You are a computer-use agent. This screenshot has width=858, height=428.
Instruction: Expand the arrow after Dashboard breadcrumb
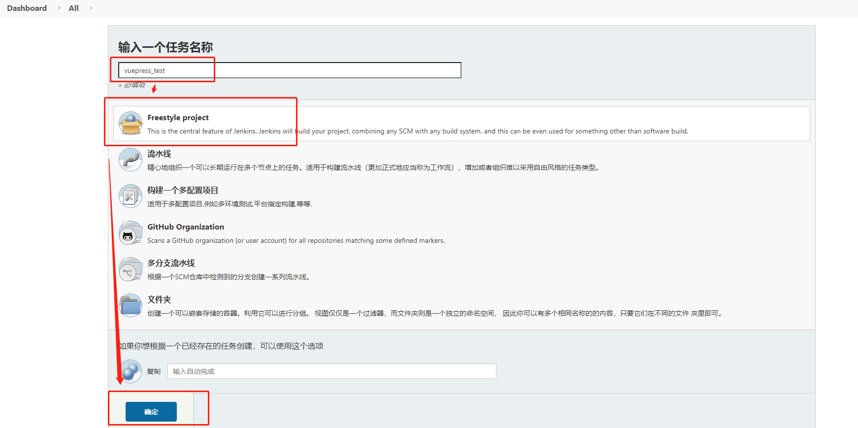tap(59, 8)
